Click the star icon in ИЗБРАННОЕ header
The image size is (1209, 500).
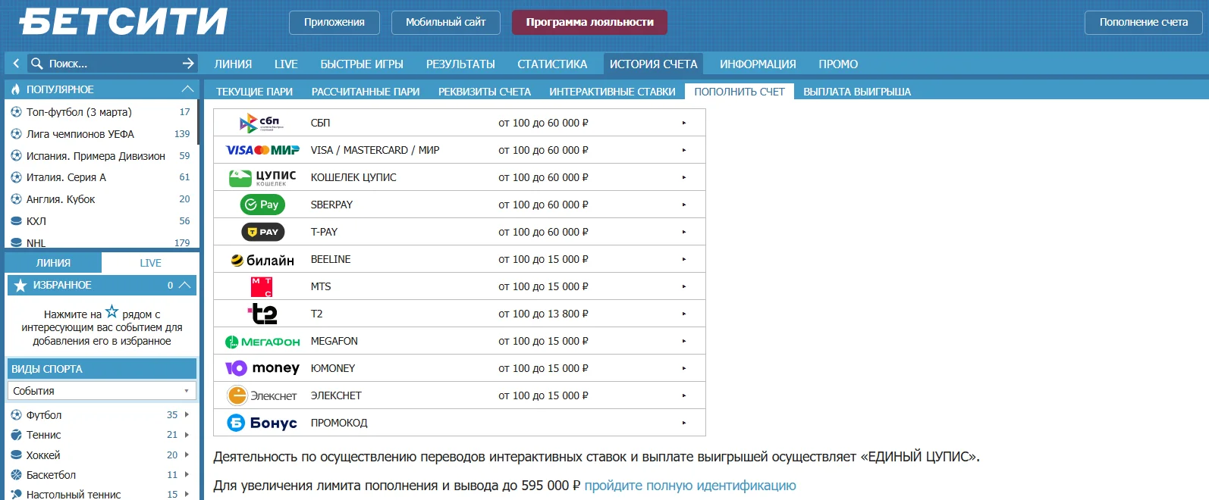20,285
